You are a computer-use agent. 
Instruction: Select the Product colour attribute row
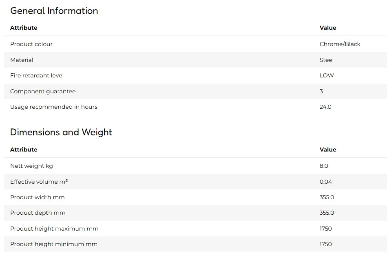tap(195, 44)
